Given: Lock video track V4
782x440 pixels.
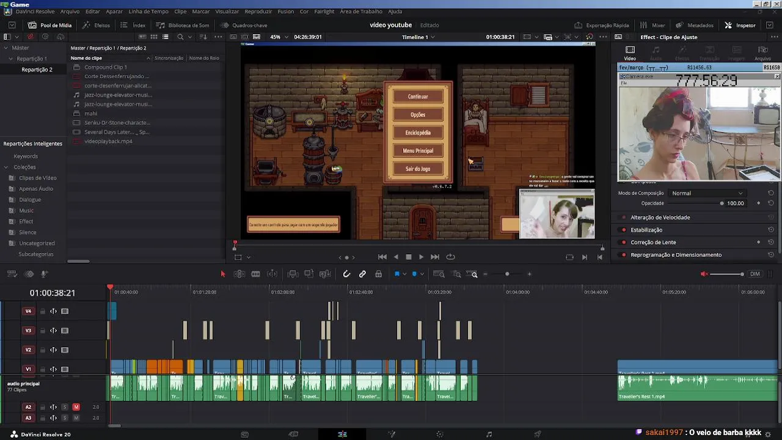Looking at the screenshot, I should click(43, 312).
